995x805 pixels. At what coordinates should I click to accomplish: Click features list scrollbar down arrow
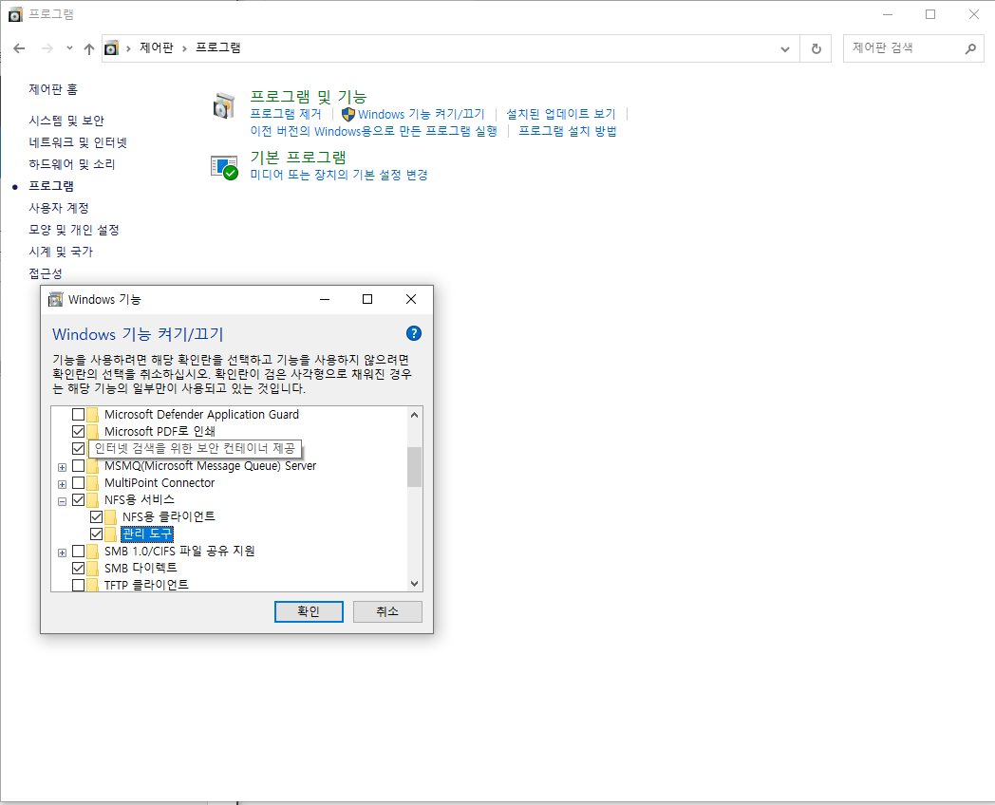[x=414, y=584]
